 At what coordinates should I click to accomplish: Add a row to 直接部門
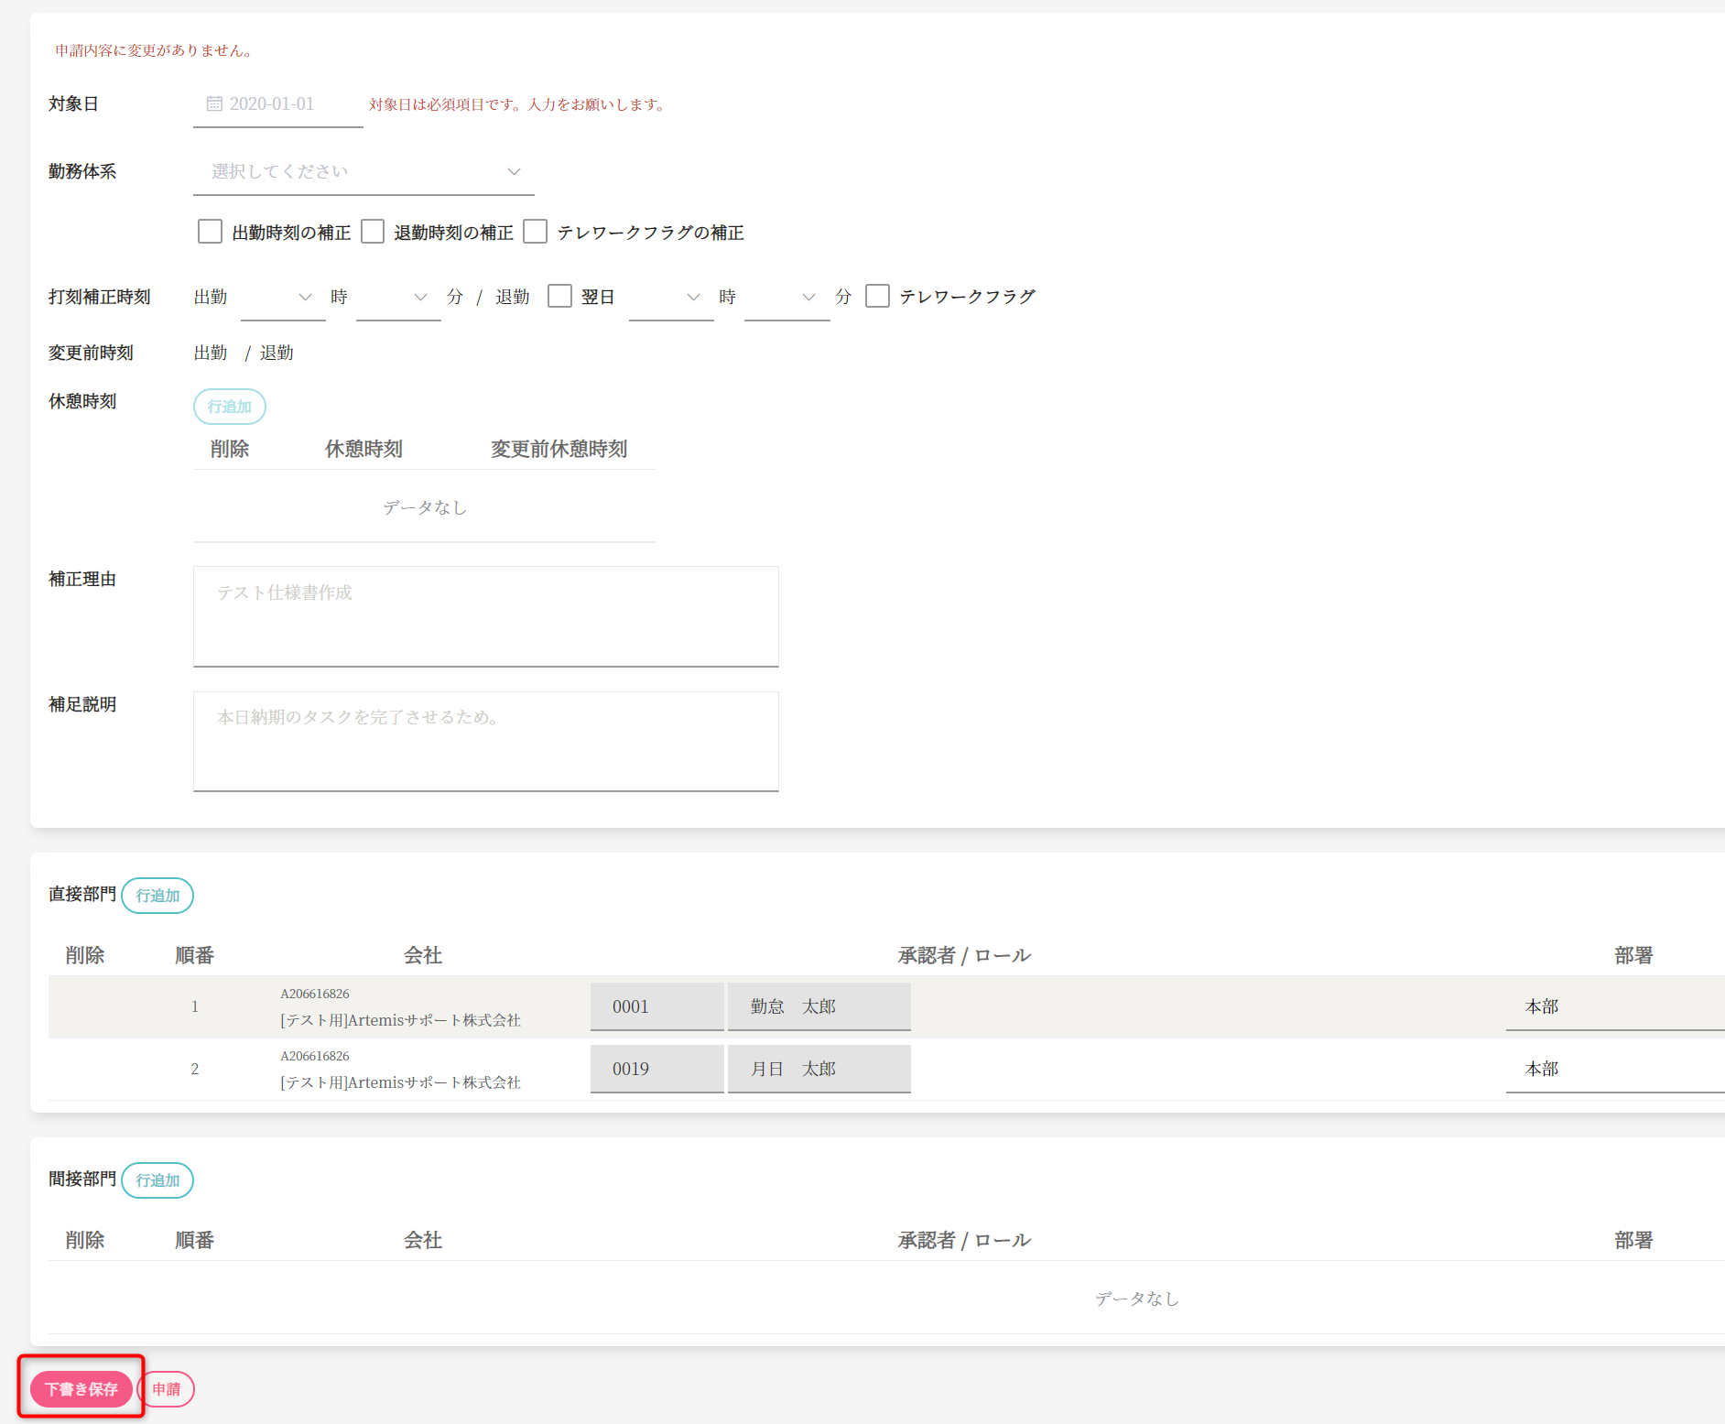(x=157, y=896)
